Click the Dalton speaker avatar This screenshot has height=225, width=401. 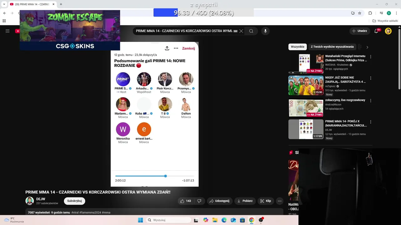coord(186,104)
